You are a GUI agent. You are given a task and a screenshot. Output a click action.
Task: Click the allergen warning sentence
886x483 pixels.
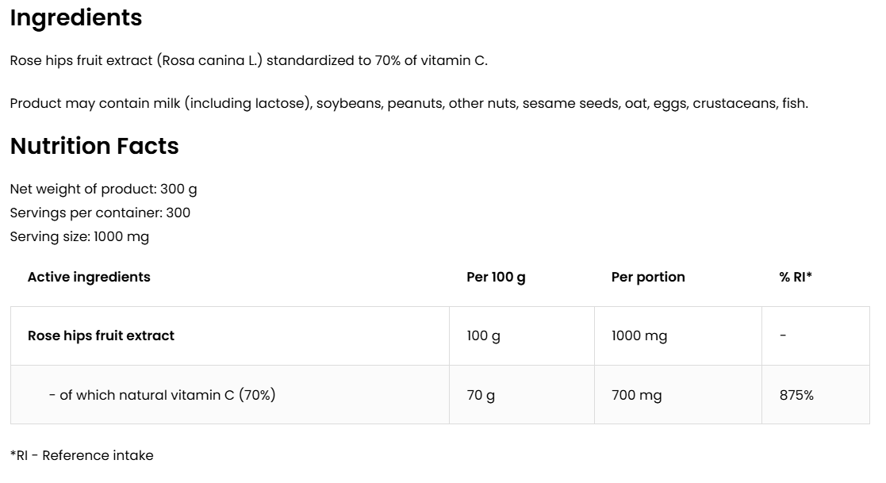point(408,103)
